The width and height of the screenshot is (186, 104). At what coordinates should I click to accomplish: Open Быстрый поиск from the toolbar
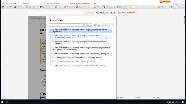click(19, 7)
